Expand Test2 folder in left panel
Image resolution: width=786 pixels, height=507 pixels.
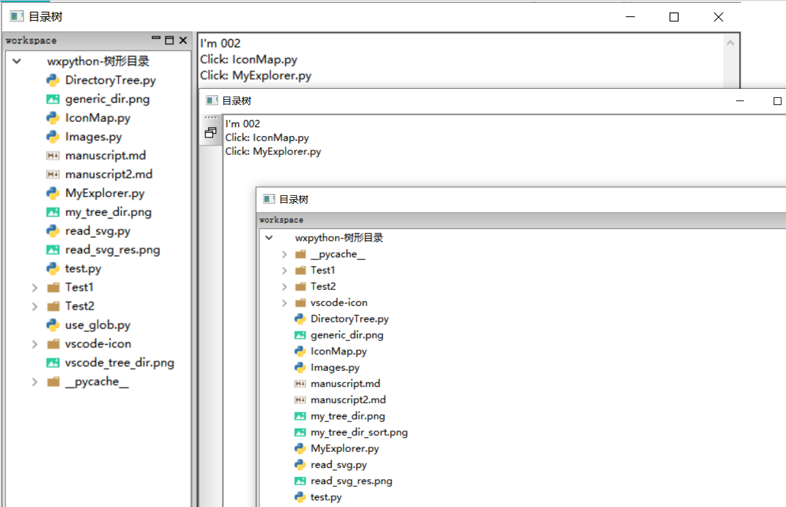(x=35, y=306)
